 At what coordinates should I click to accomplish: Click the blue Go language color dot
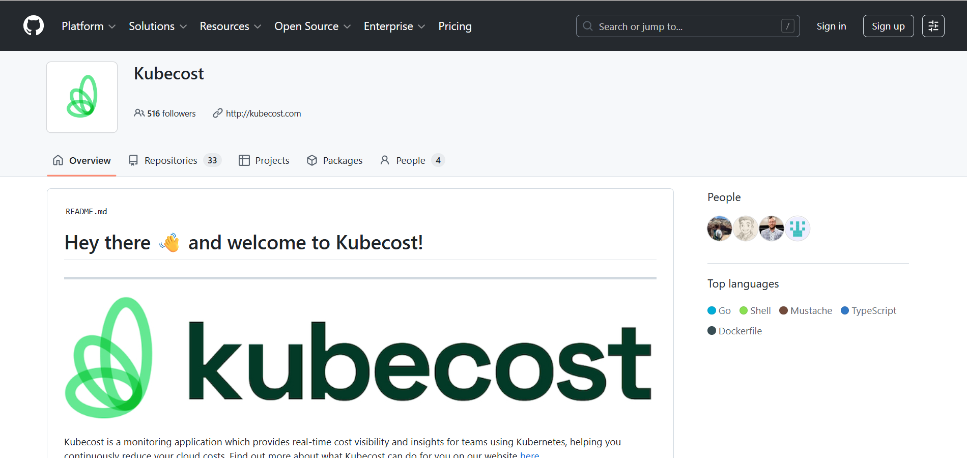click(x=711, y=310)
